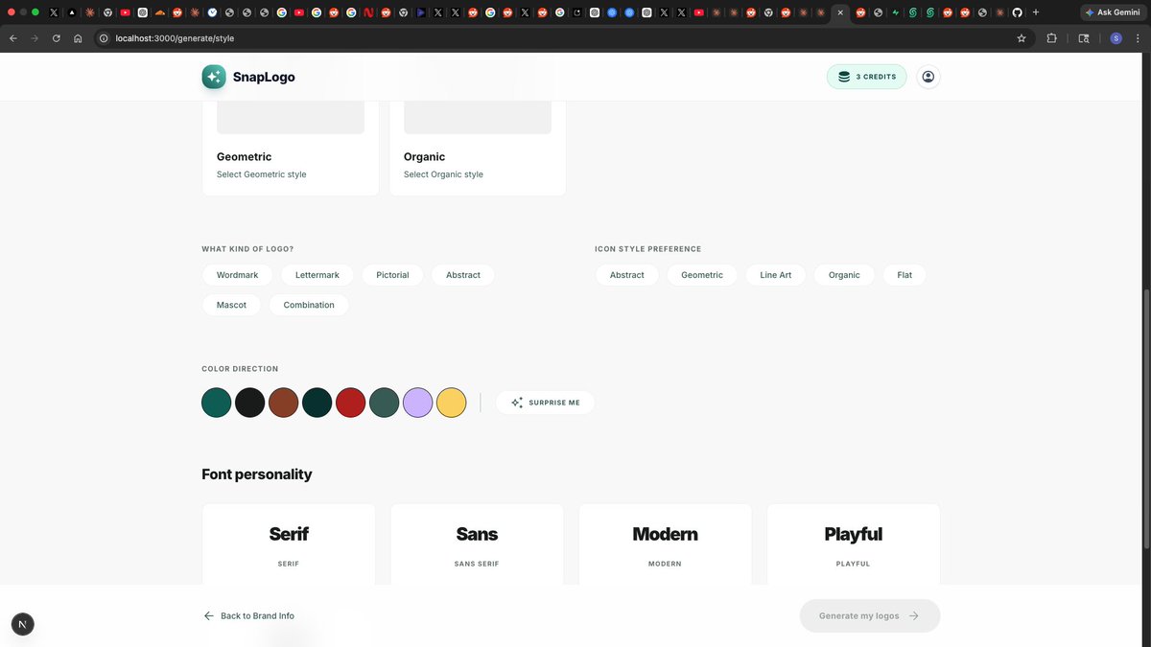Image resolution: width=1151 pixels, height=647 pixels.
Task: Bookmark this page with the star icon
Action: tap(1022, 38)
